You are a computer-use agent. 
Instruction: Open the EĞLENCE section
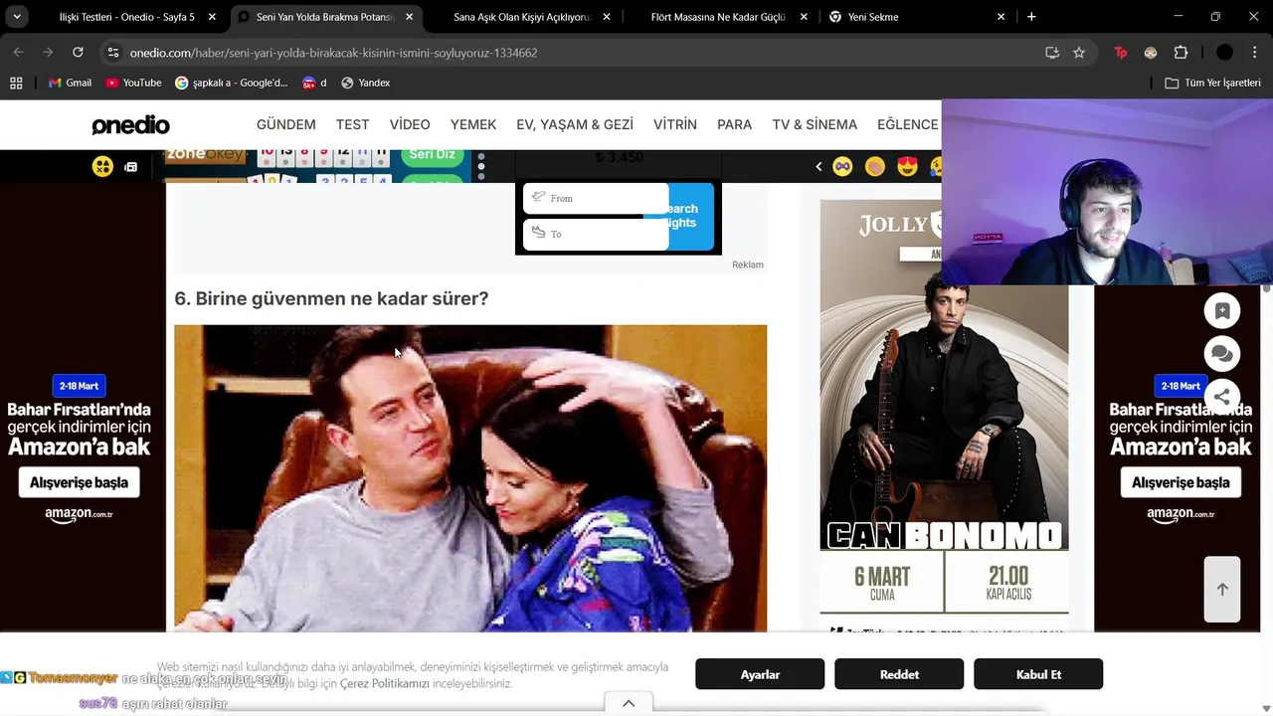pyautogui.click(x=907, y=124)
